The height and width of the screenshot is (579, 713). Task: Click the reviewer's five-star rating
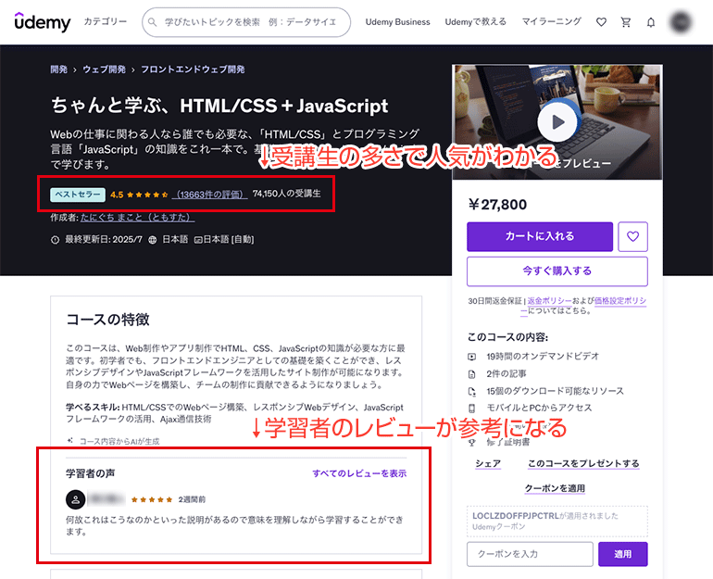click(x=152, y=499)
